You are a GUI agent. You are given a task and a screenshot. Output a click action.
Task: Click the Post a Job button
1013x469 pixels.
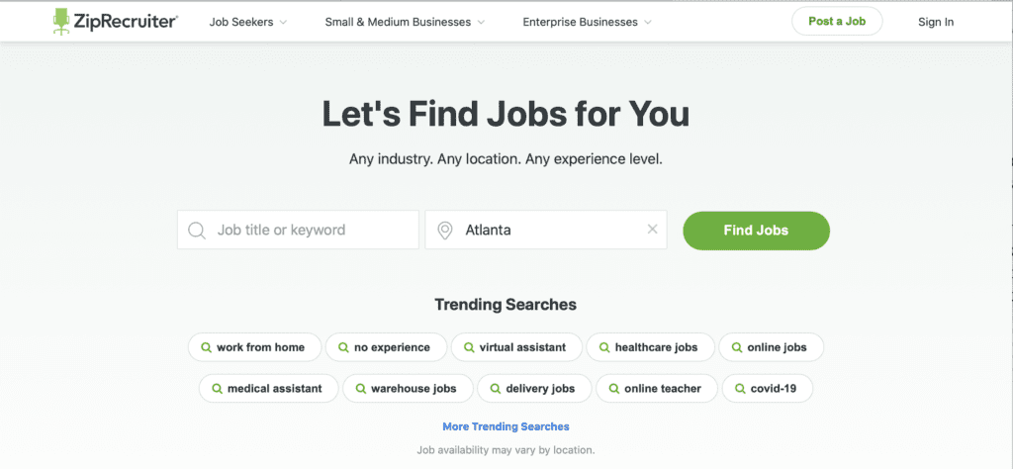click(836, 22)
